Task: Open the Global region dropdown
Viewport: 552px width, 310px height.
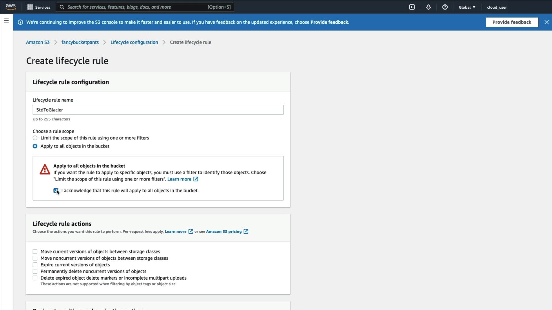Action: click(467, 7)
